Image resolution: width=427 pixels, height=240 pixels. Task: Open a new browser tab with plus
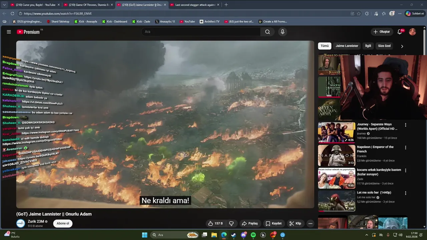click(x=226, y=5)
